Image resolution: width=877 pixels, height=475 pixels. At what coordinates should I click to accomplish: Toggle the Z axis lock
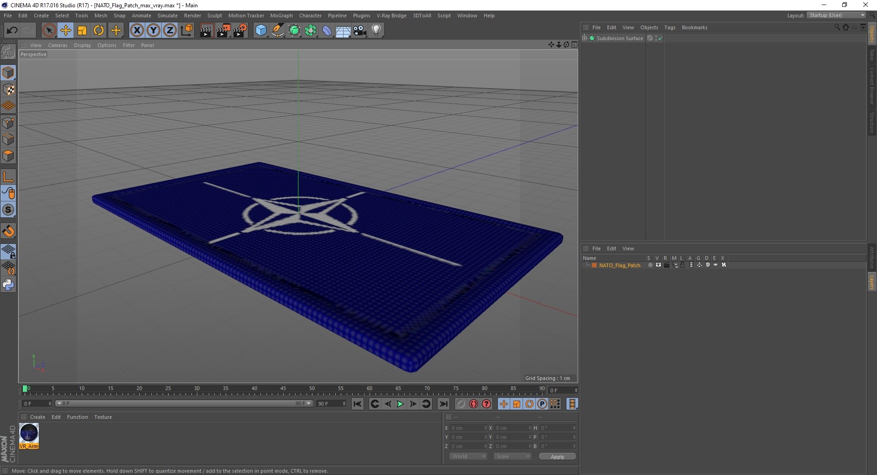pos(170,31)
